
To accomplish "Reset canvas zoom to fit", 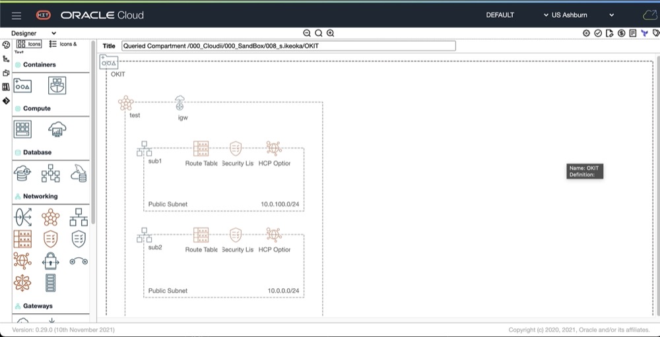I will 319,33.
